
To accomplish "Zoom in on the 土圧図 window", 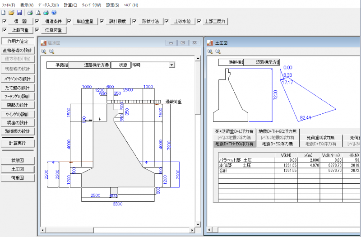I will [210, 51].
